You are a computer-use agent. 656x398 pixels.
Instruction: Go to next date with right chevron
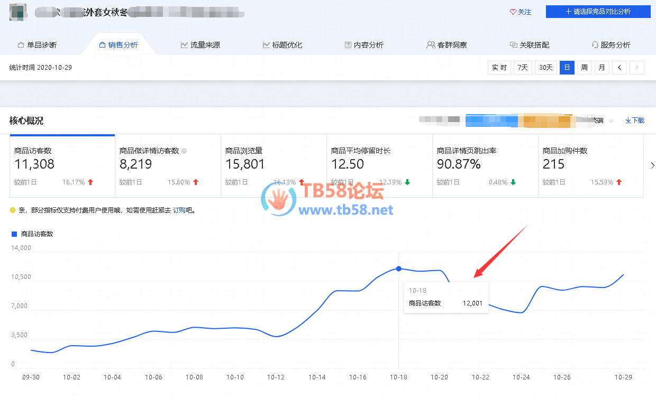[637, 68]
